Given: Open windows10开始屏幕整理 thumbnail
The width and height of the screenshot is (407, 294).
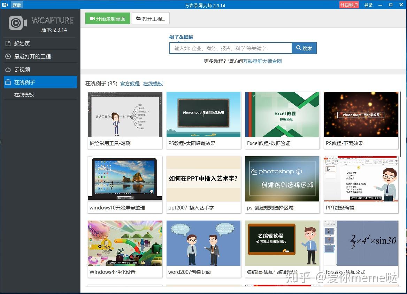Looking at the screenshot, I should coord(125,178).
